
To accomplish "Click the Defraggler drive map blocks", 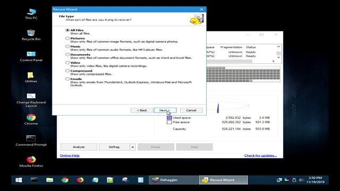I will (243, 74).
